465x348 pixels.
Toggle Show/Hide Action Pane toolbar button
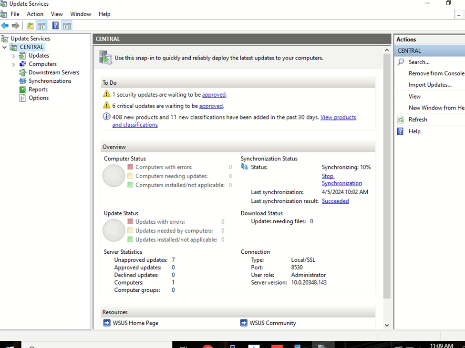click(x=67, y=26)
